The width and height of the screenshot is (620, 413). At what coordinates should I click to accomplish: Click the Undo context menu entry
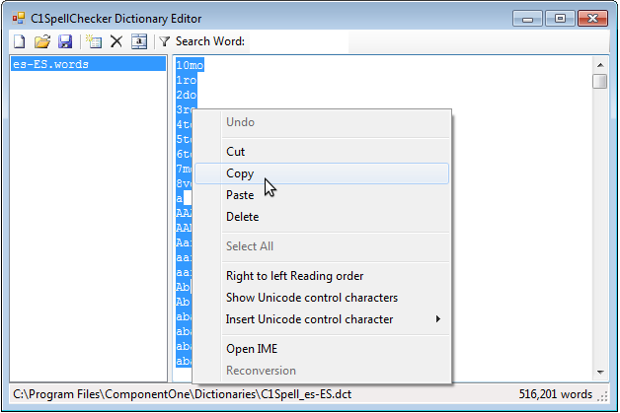pos(322,122)
